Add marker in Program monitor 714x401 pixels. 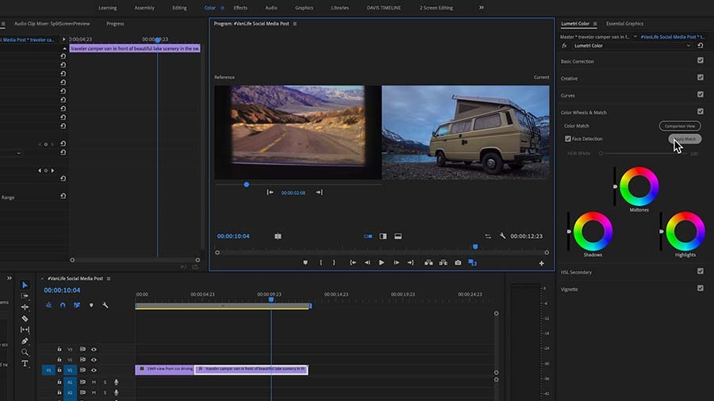pyautogui.click(x=305, y=263)
